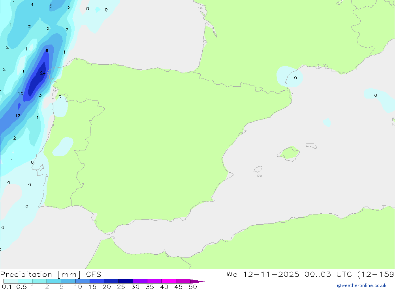
Task: Click the legend label '45'
Action: click(179, 287)
